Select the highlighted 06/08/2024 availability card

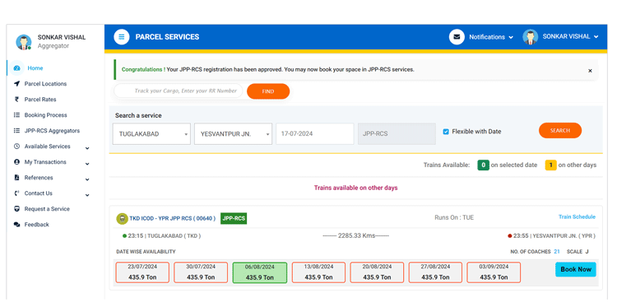(260, 272)
